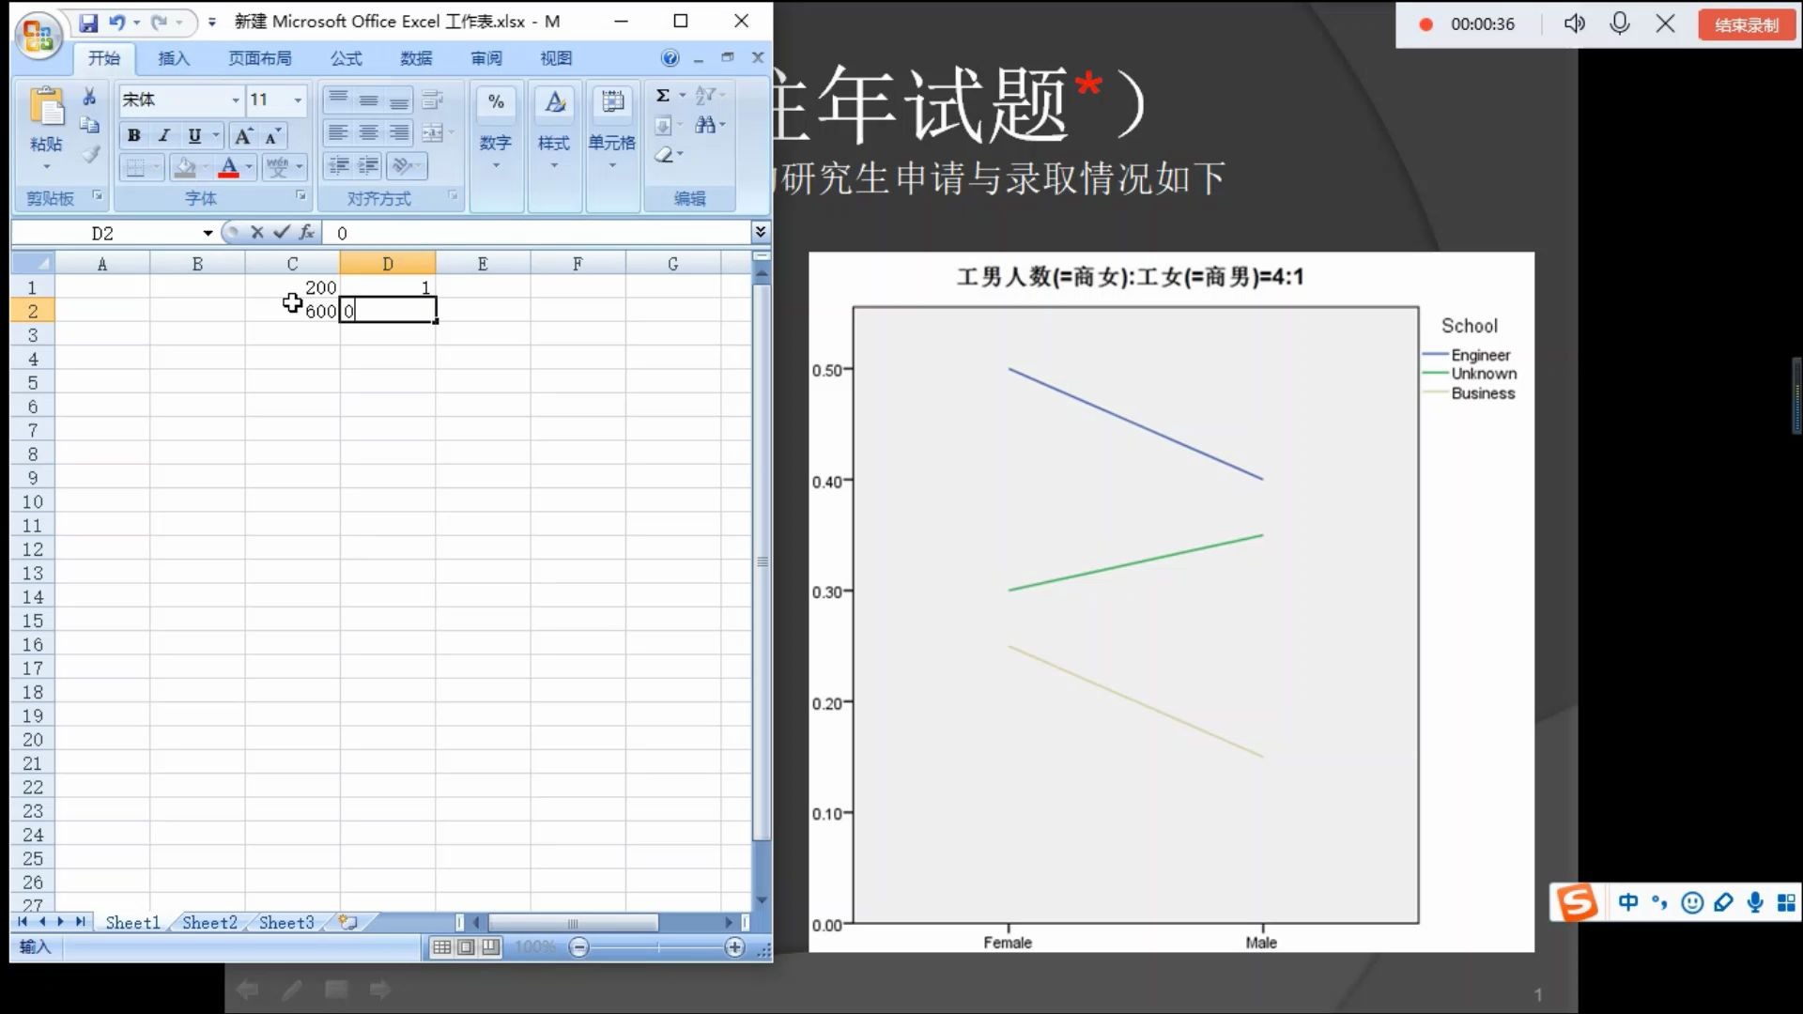Screen dimensions: 1803x1014
Task: Expand the Name Box dropdown arrow
Action: [x=208, y=233]
